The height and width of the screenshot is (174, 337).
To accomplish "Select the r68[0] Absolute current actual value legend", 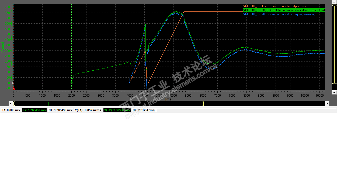I will [x=284, y=10].
